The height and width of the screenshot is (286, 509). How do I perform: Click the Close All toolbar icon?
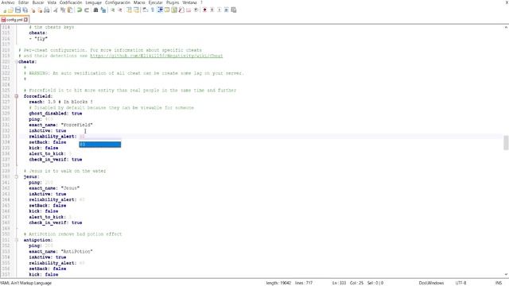[40, 10]
